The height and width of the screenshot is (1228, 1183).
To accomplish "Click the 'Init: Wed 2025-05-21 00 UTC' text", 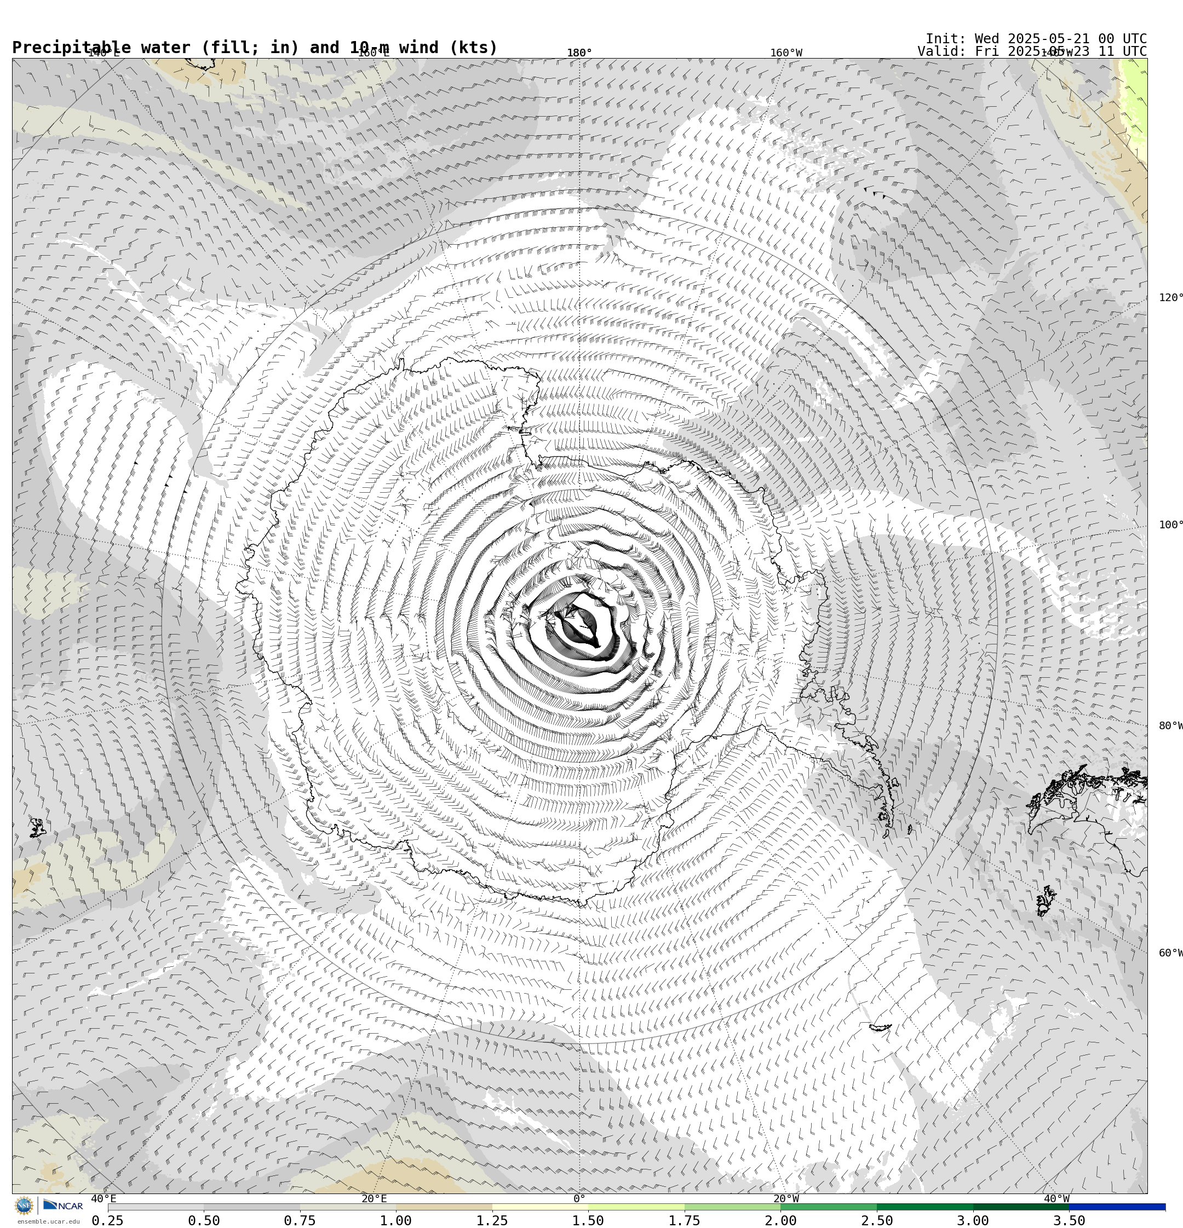I will (1036, 38).
